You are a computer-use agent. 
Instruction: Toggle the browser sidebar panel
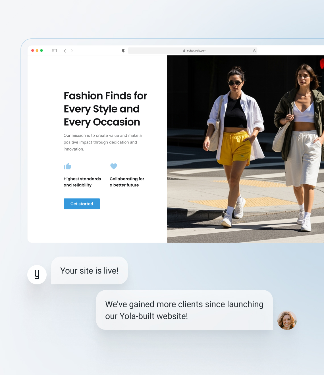(x=54, y=51)
